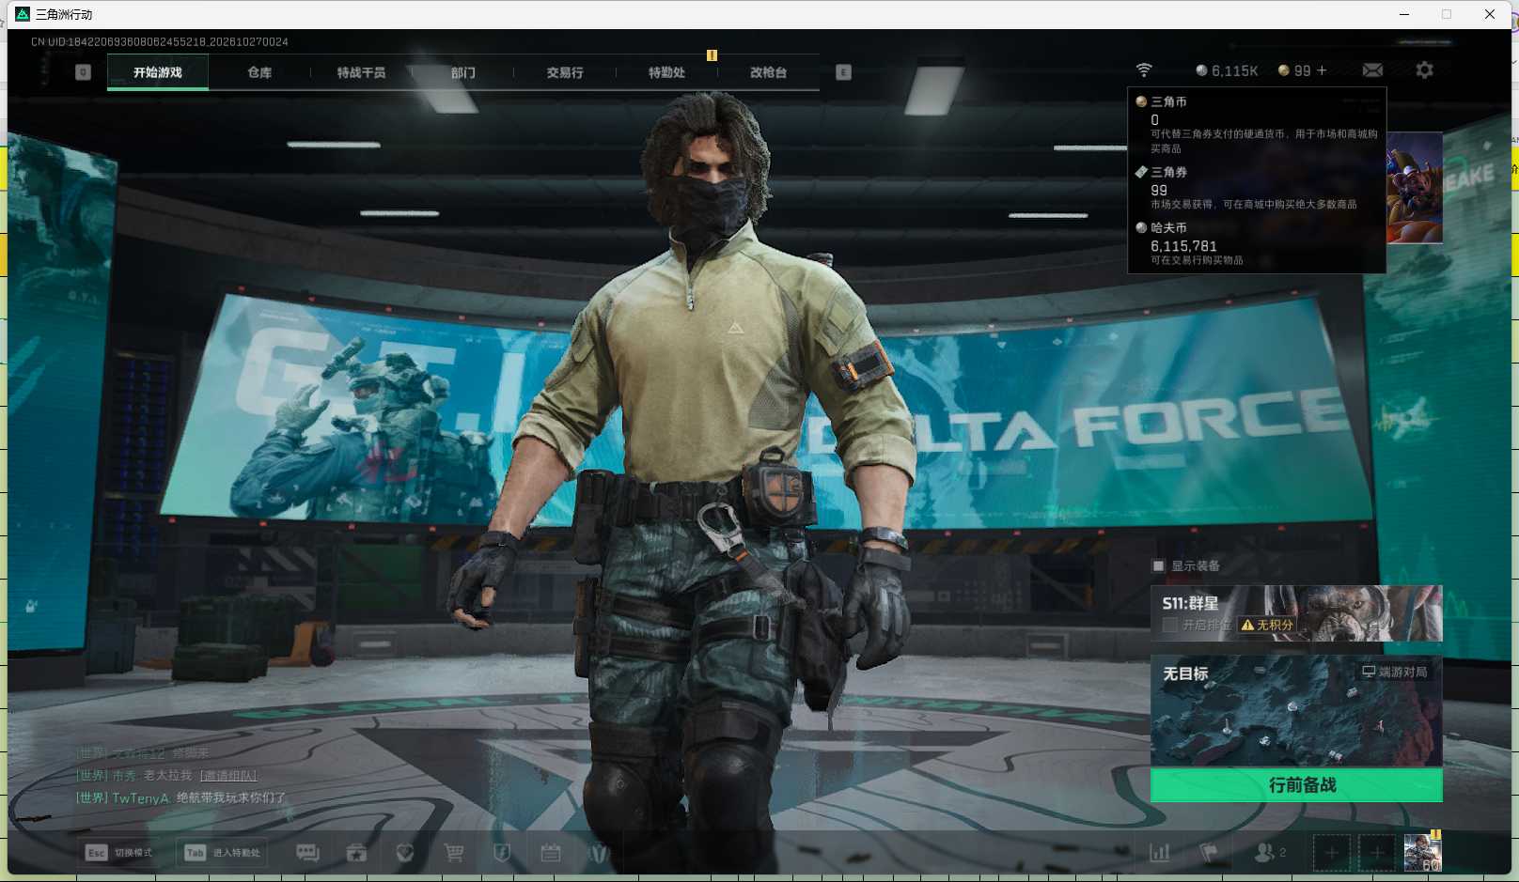Open the mail envelope icon
1519x882 pixels.
coord(1372,70)
